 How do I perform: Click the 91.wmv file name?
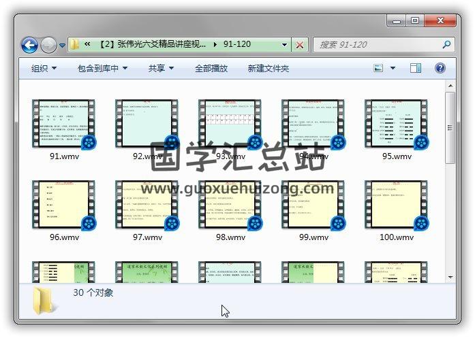(x=64, y=156)
